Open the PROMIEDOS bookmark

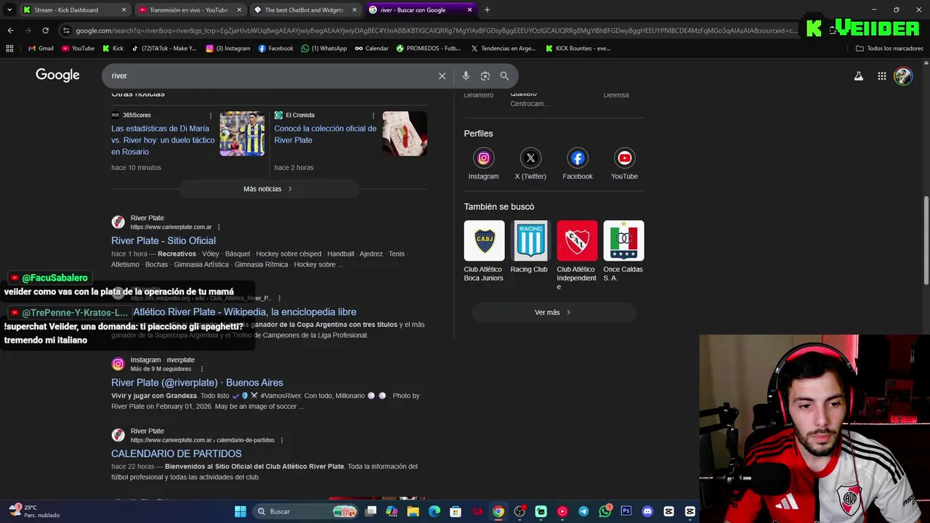coord(428,48)
